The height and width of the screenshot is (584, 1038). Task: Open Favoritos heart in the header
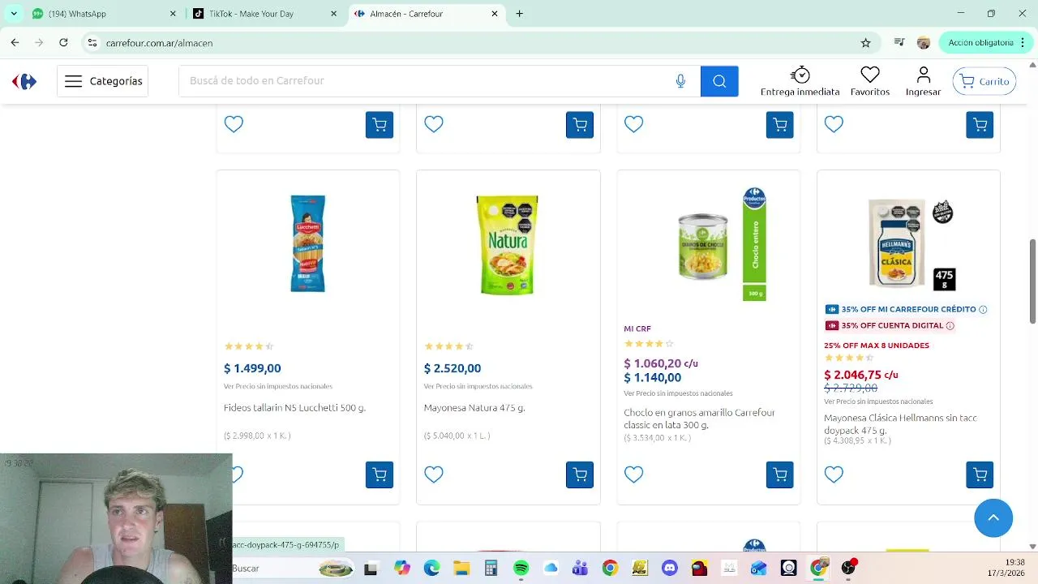click(870, 81)
